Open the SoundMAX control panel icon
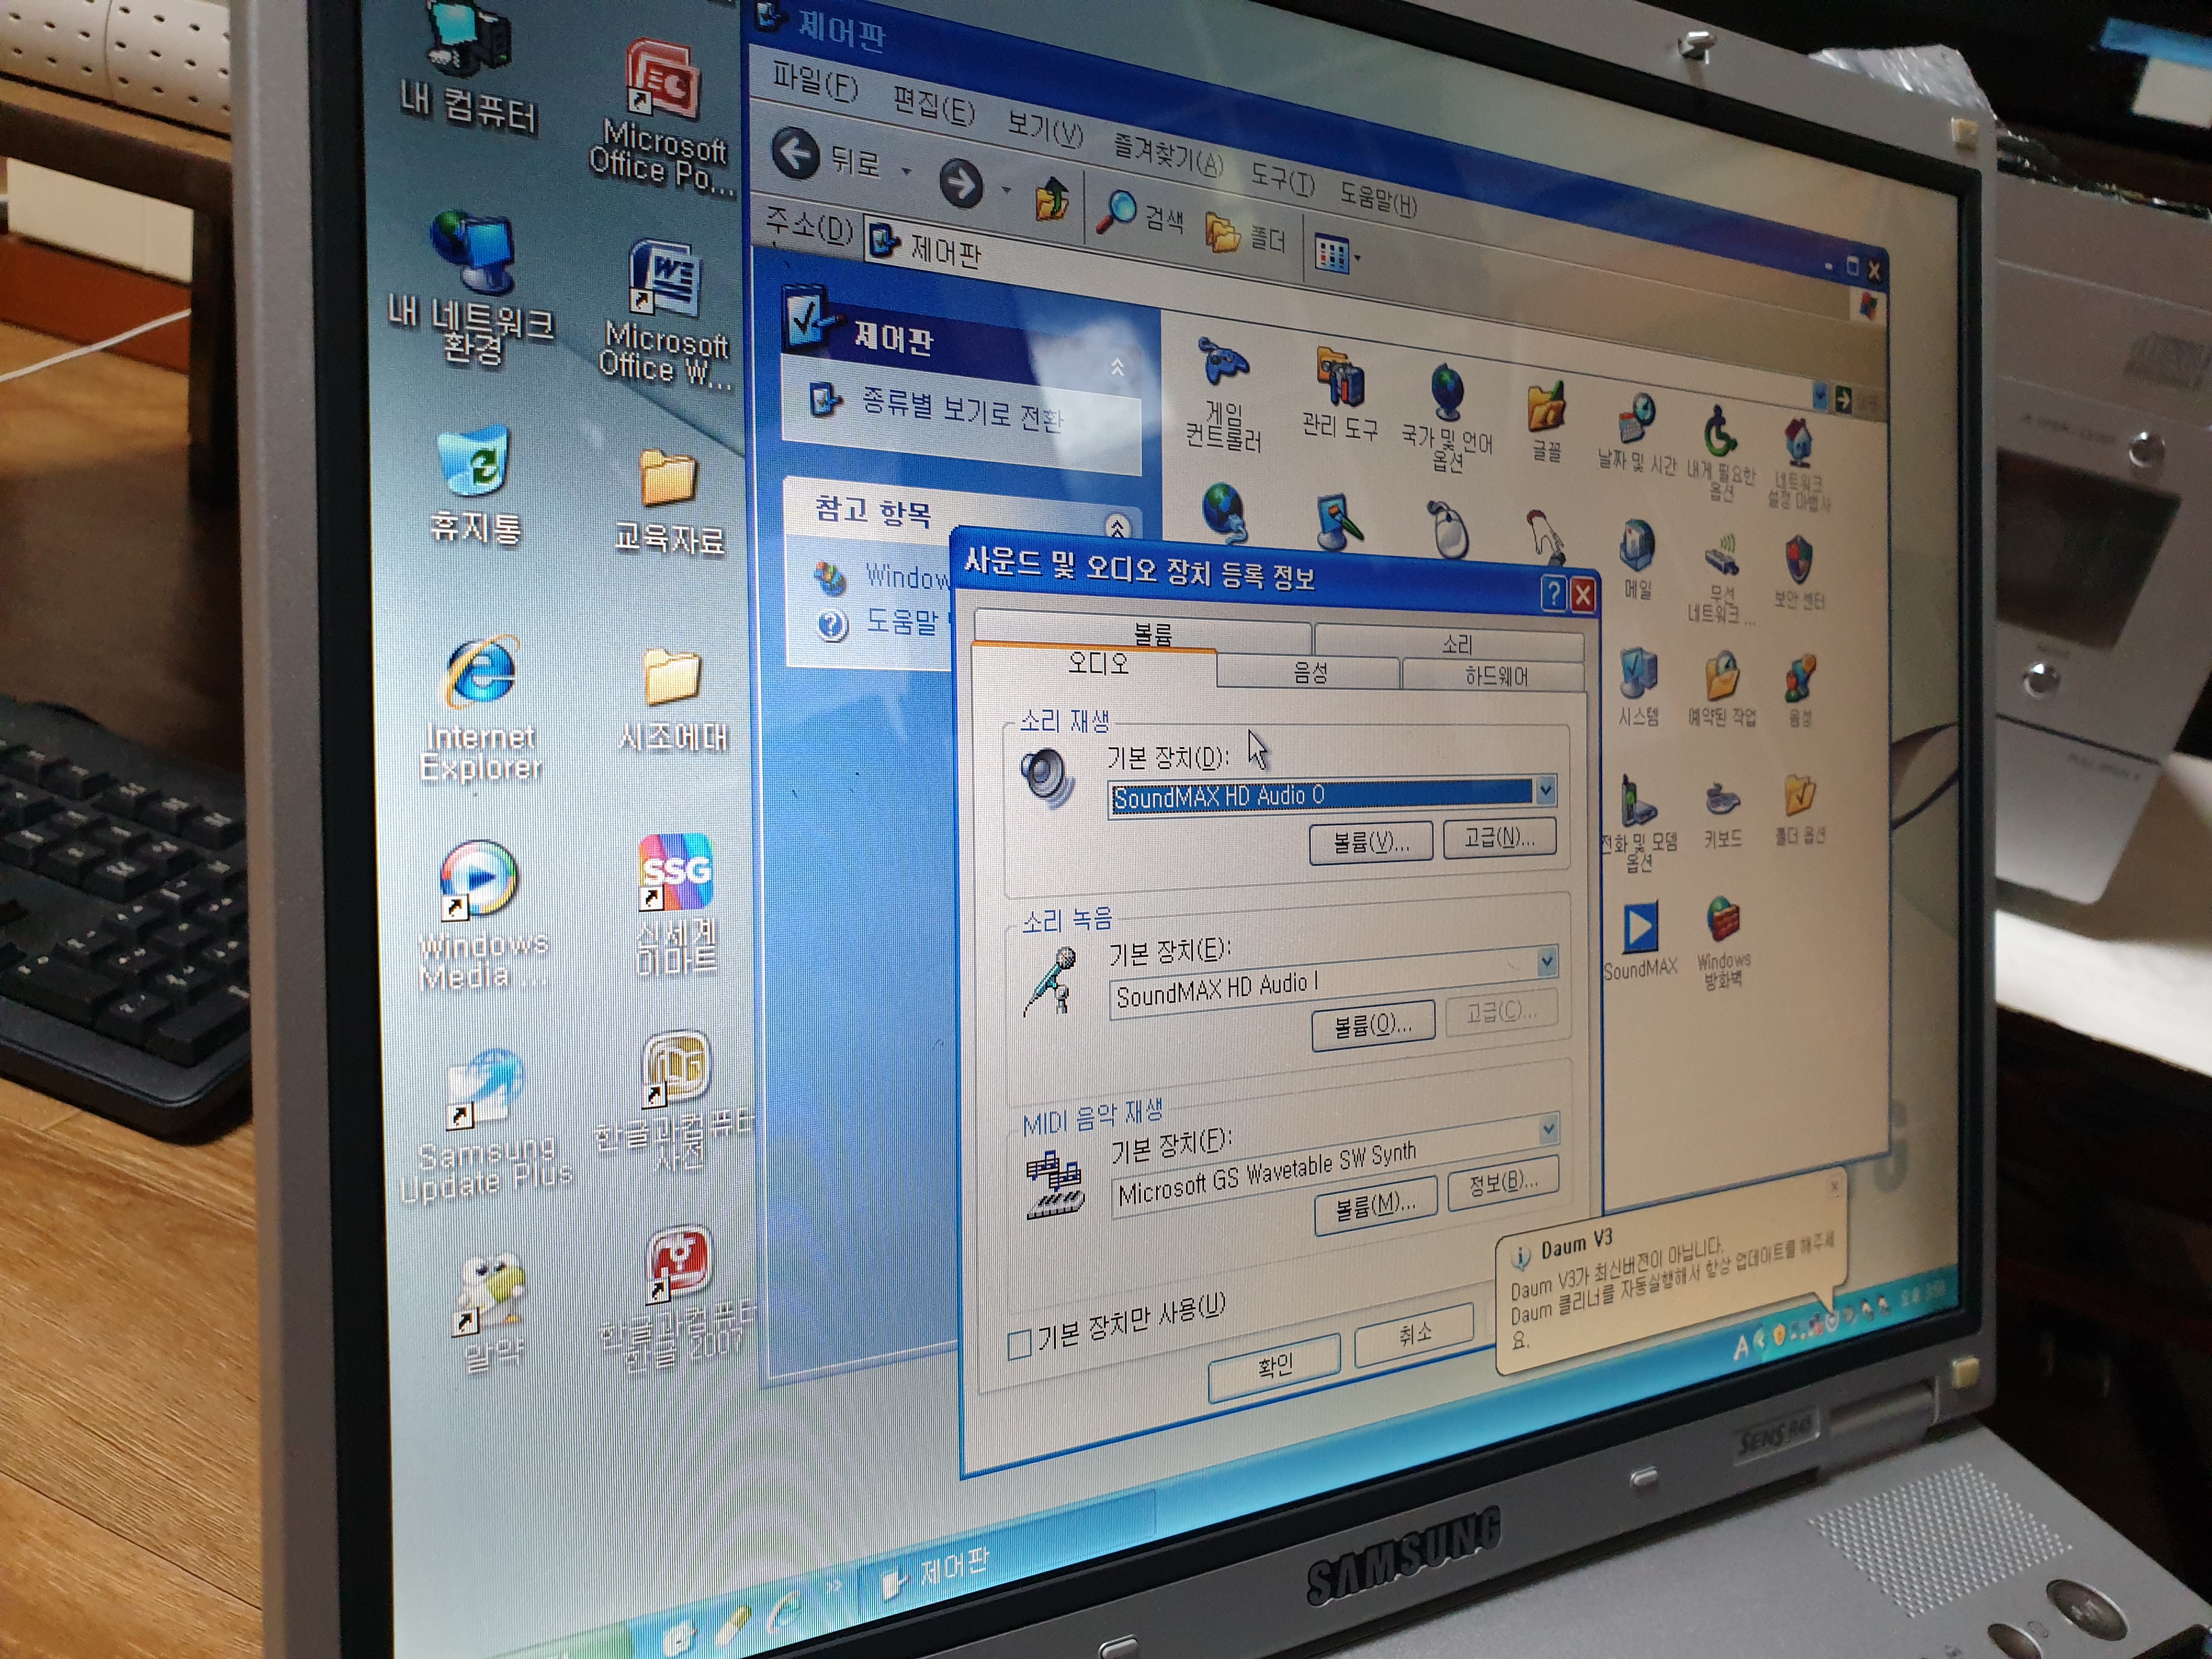This screenshot has width=2212, height=1659. 1640,940
